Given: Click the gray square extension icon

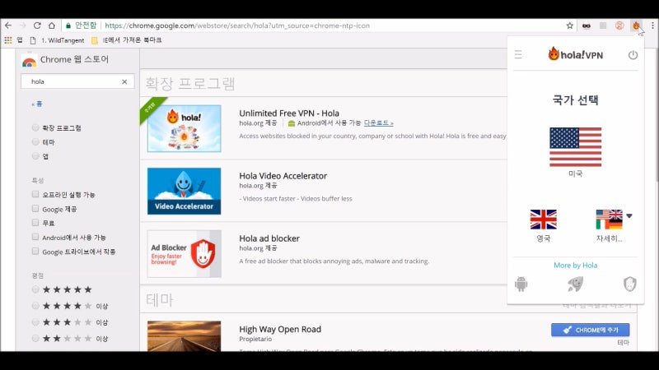Looking at the screenshot, I should (603, 25).
